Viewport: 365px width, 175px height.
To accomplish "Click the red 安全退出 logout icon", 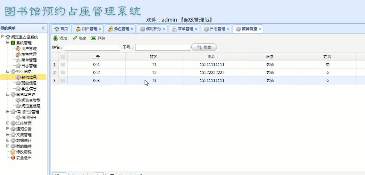I will click(x=13, y=158).
